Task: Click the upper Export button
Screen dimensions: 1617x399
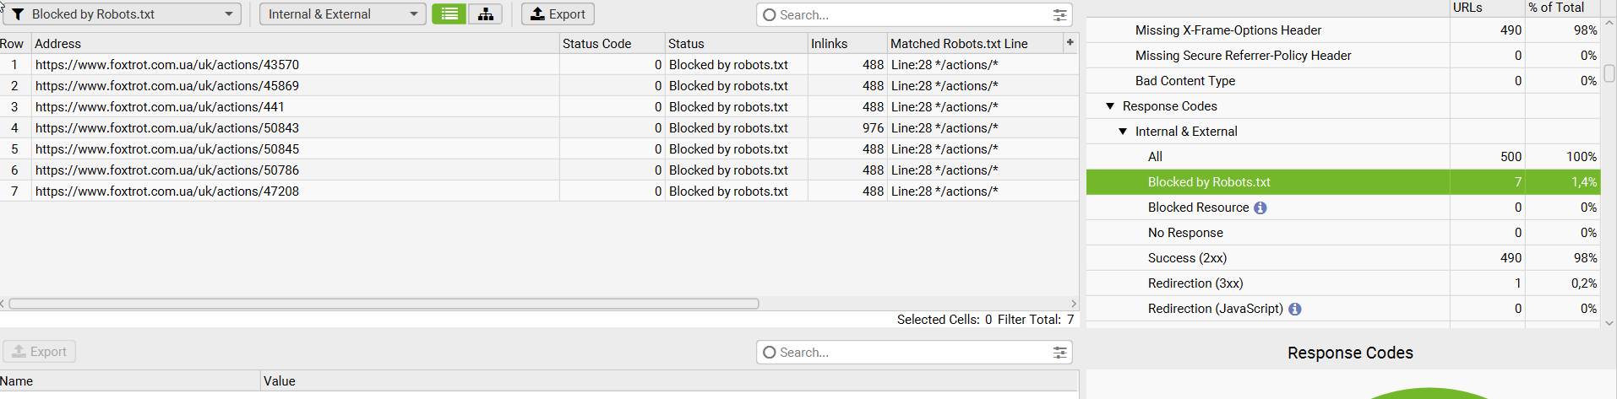Action: pos(558,14)
